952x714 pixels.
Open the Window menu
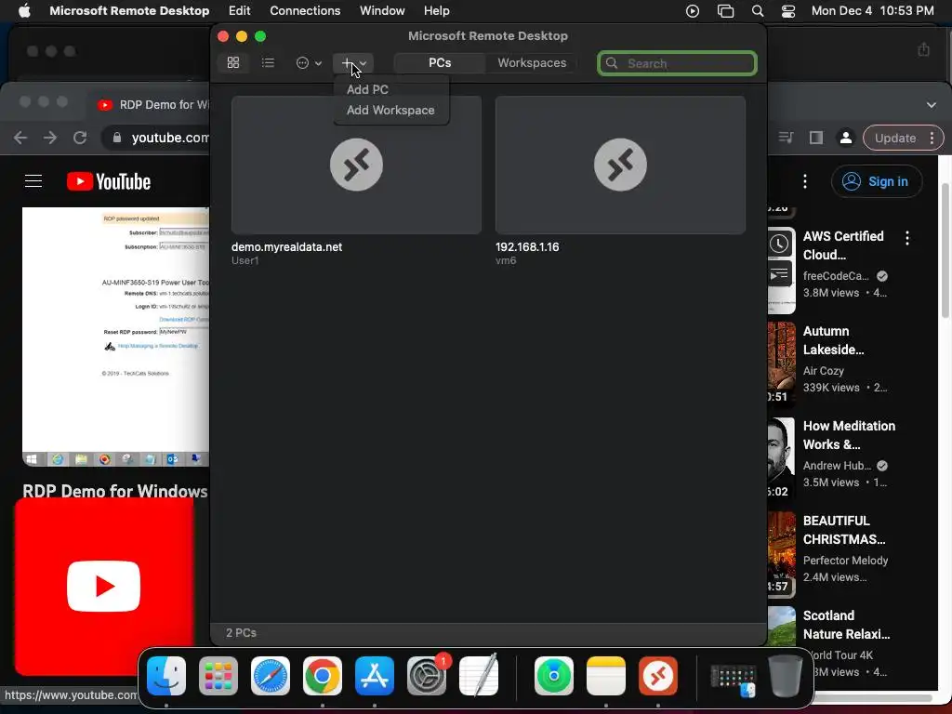pyautogui.click(x=382, y=10)
